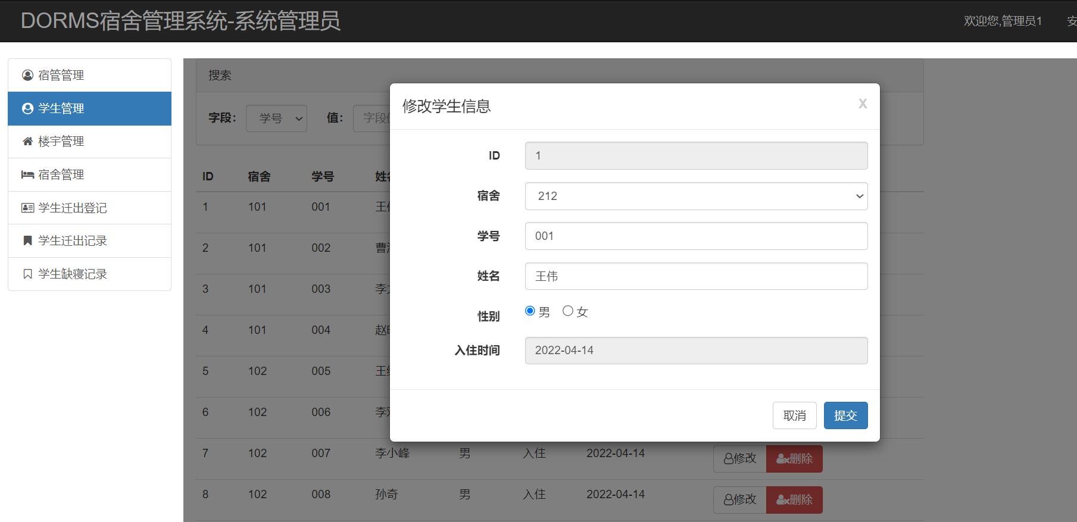This screenshot has height=522, width=1077.
Task: Click the 姓名 input field containing 王伟
Action: pos(696,276)
